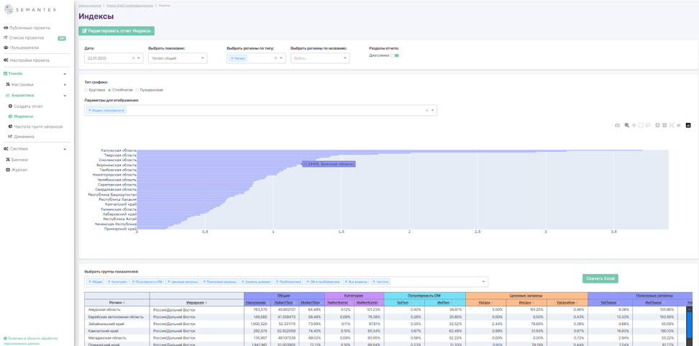Activate the Pan tool in chart toolbar
This screenshot has height=346, width=699.
click(634, 125)
